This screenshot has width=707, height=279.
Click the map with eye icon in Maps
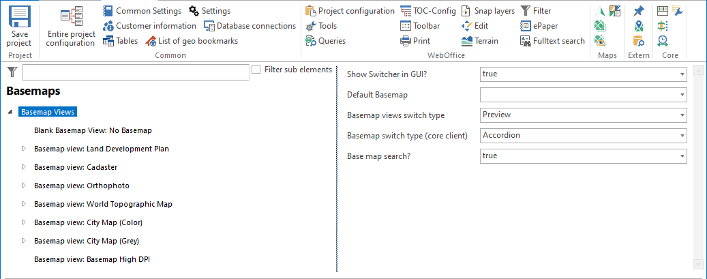pyautogui.click(x=600, y=41)
